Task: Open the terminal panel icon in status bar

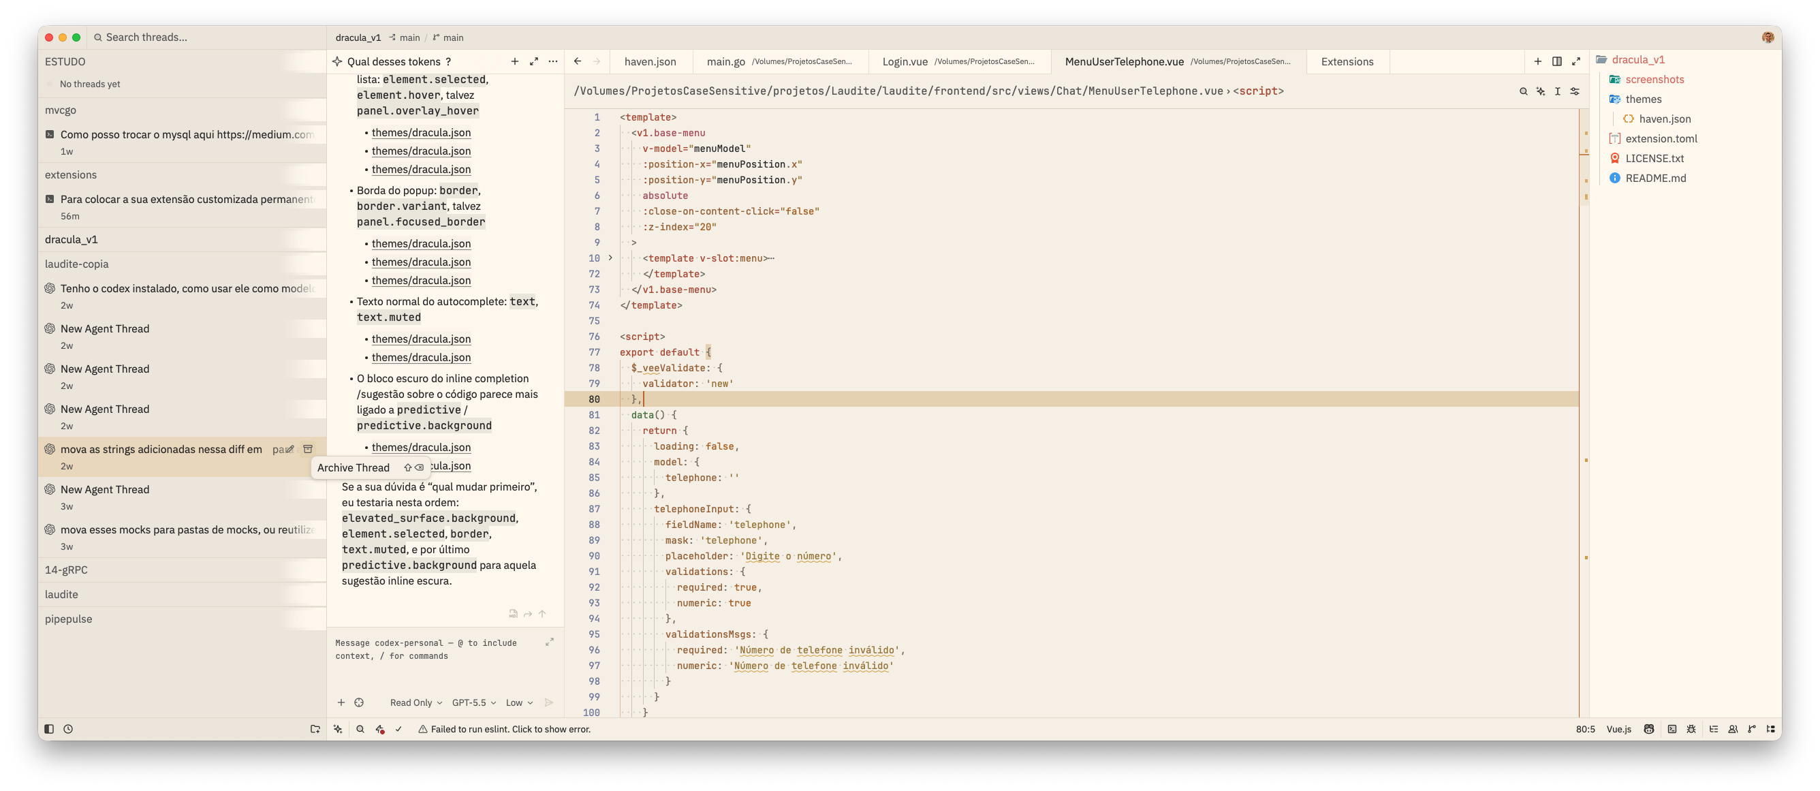Action: (1672, 729)
